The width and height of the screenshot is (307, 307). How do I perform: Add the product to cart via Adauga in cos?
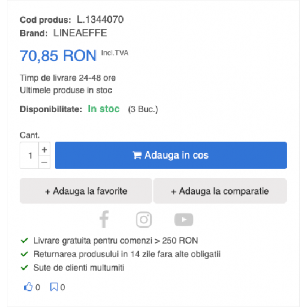coord(171,155)
